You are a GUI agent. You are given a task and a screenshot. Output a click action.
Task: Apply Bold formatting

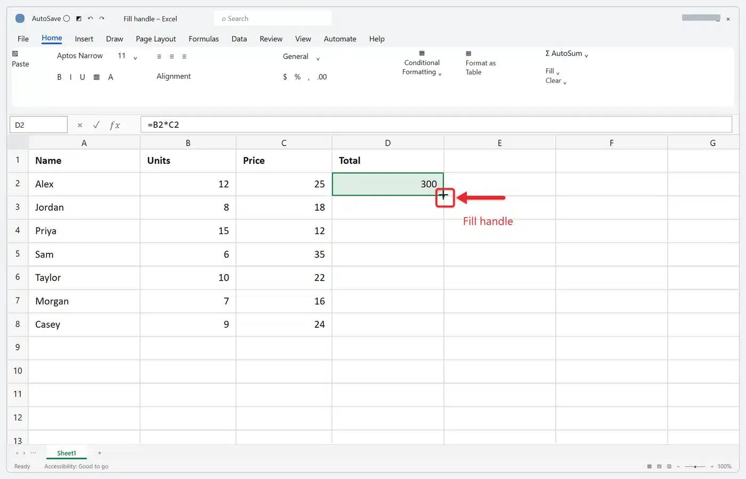(x=59, y=77)
